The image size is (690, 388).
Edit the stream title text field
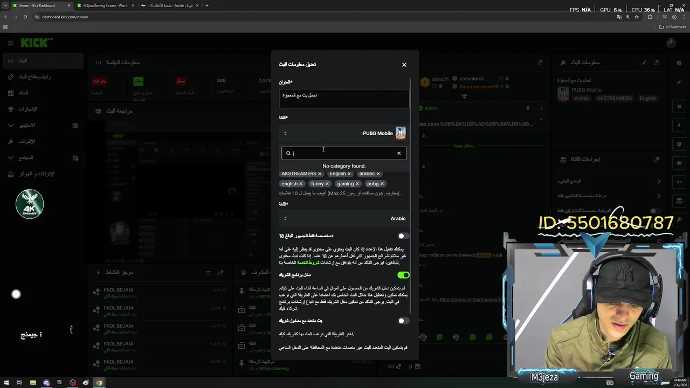click(343, 98)
